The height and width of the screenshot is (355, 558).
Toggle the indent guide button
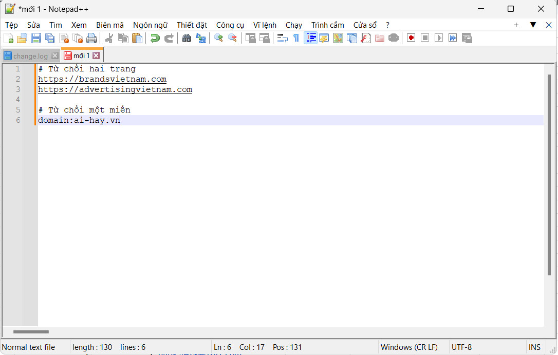tap(310, 38)
